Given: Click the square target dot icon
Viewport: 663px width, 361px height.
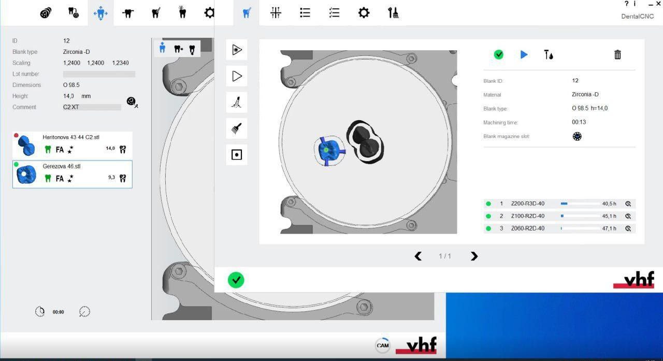Looking at the screenshot, I should pos(237,155).
